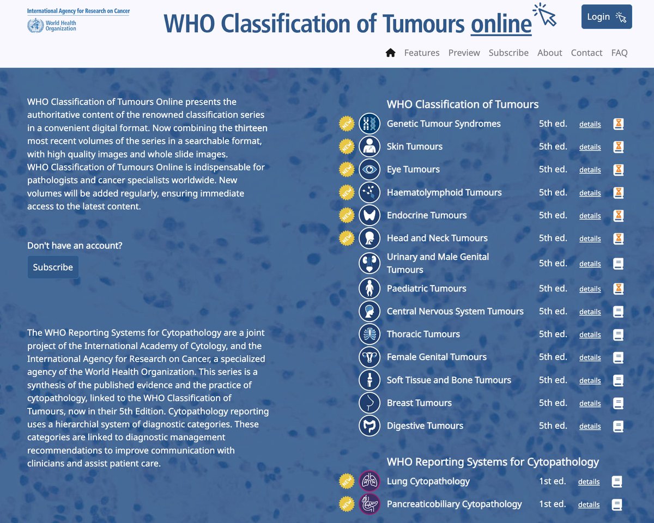View details for Genetic Tumour Syndromes

point(590,124)
